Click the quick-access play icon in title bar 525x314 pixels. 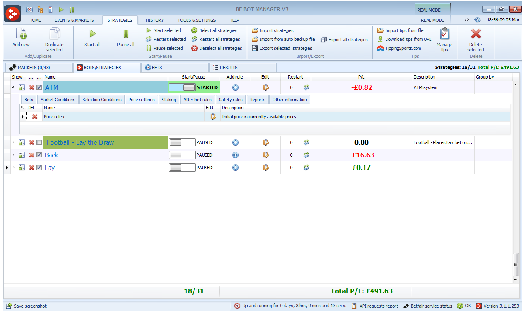[61, 9]
